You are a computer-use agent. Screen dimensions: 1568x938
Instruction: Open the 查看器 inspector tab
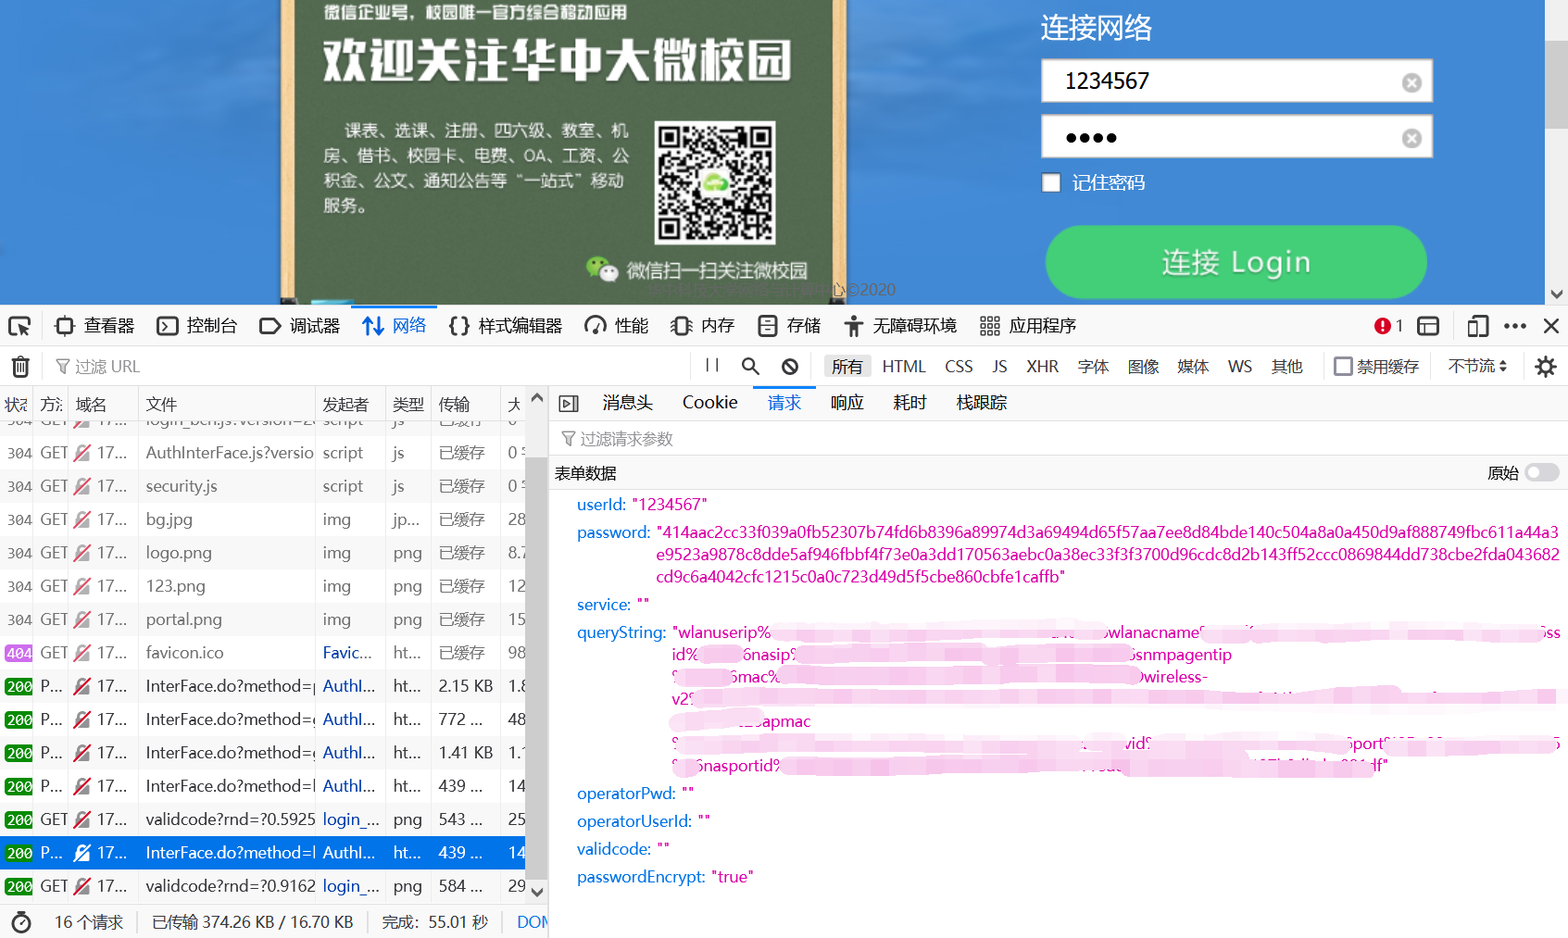tap(94, 326)
